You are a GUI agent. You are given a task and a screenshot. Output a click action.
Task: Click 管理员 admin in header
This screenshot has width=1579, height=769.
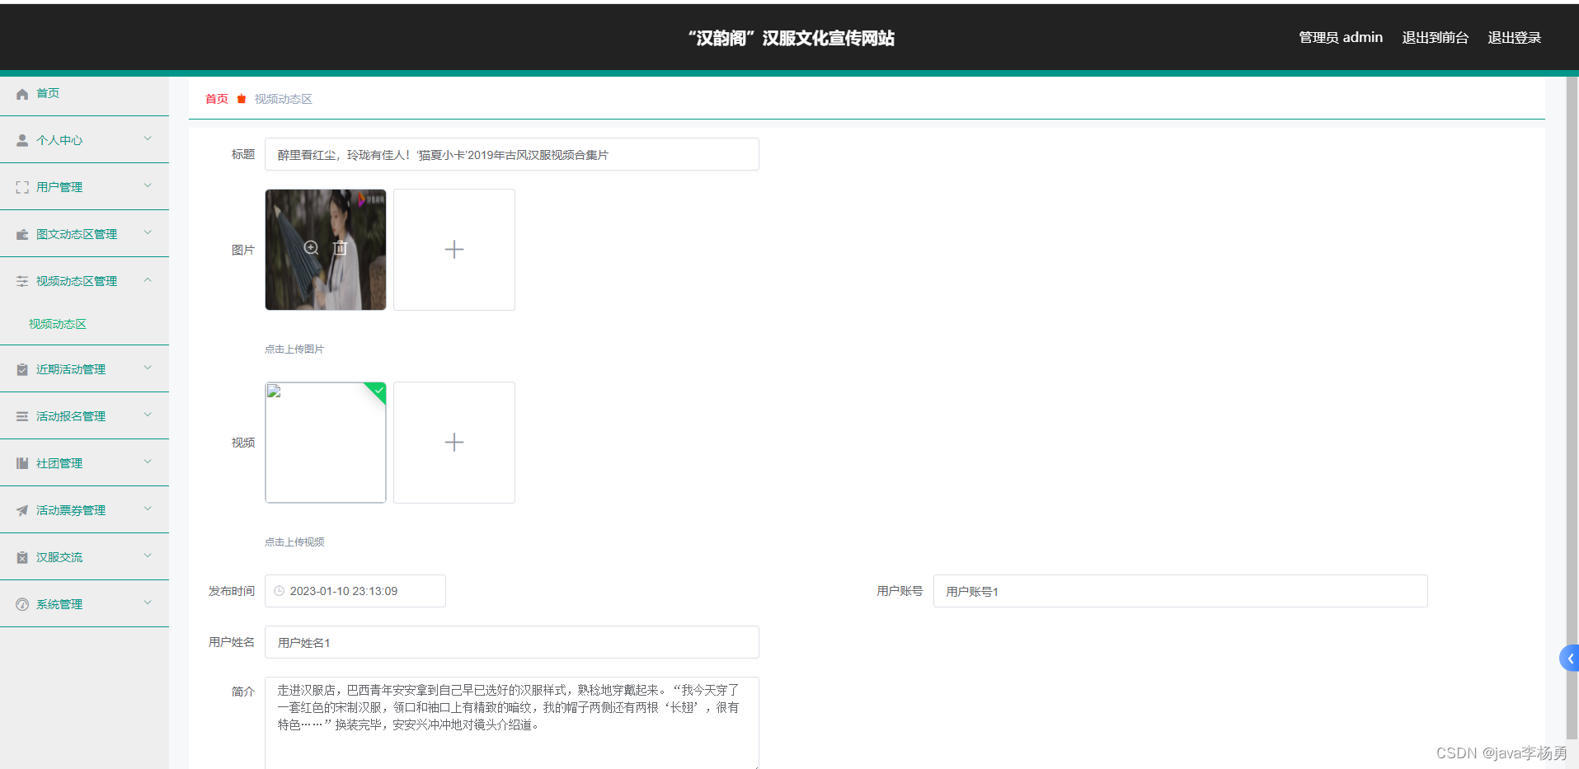(x=1341, y=38)
